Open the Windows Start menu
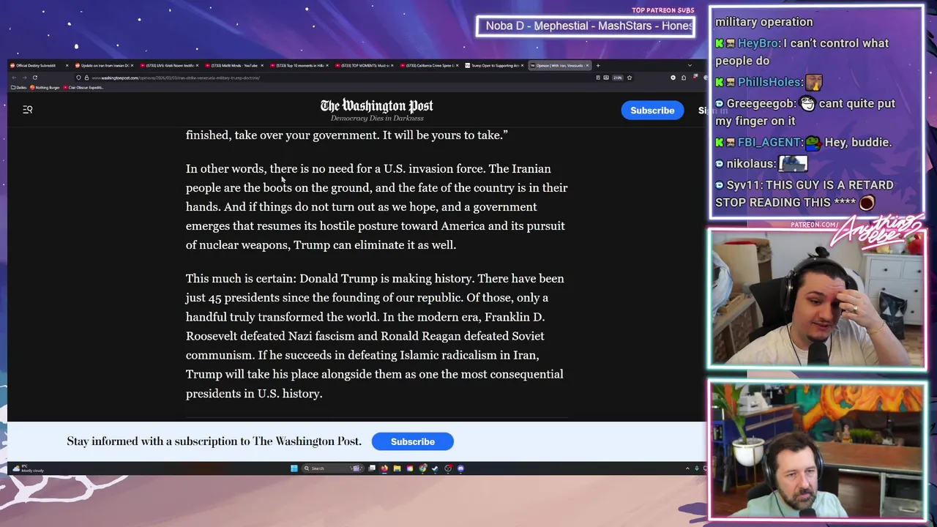Image resolution: width=937 pixels, height=527 pixels. 294,468
